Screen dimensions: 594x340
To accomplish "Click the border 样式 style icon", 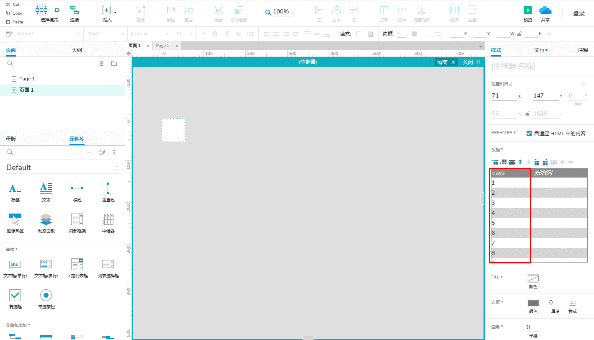I will click(573, 303).
